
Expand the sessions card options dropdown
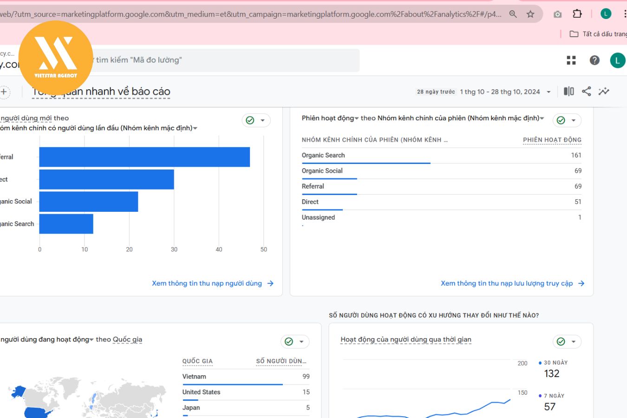(573, 120)
